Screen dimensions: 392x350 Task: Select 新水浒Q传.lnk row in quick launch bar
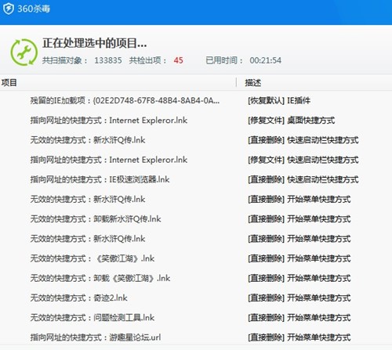(x=196, y=140)
